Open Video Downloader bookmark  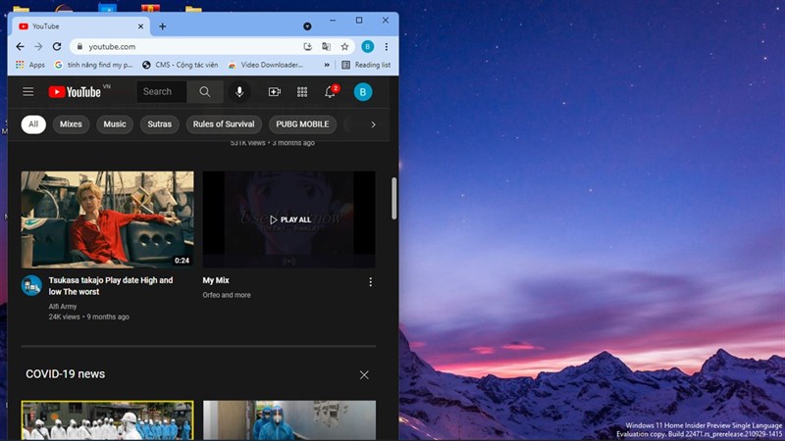pos(266,65)
